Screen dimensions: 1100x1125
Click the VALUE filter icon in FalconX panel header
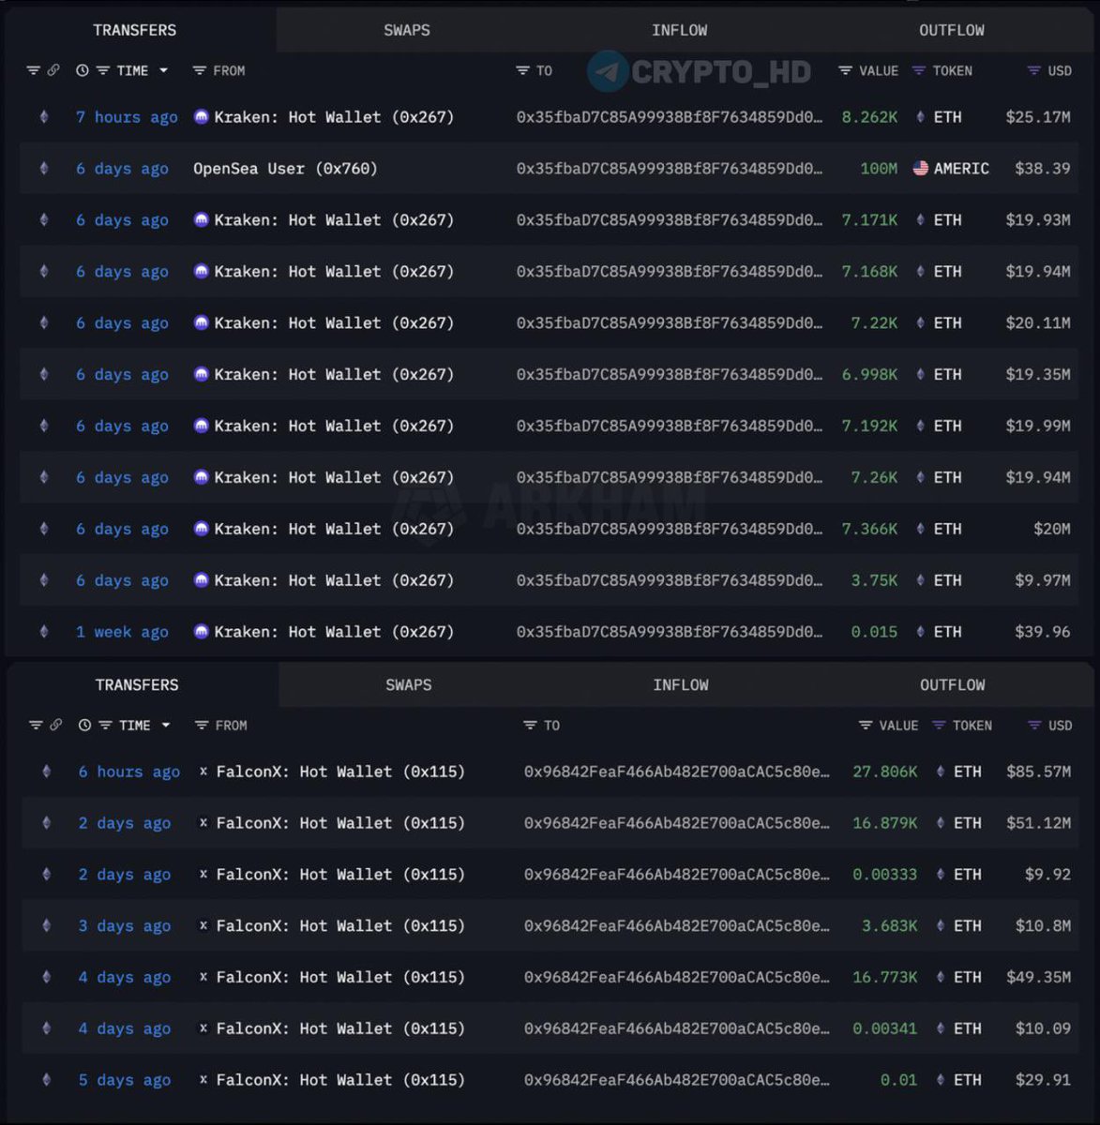(866, 725)
